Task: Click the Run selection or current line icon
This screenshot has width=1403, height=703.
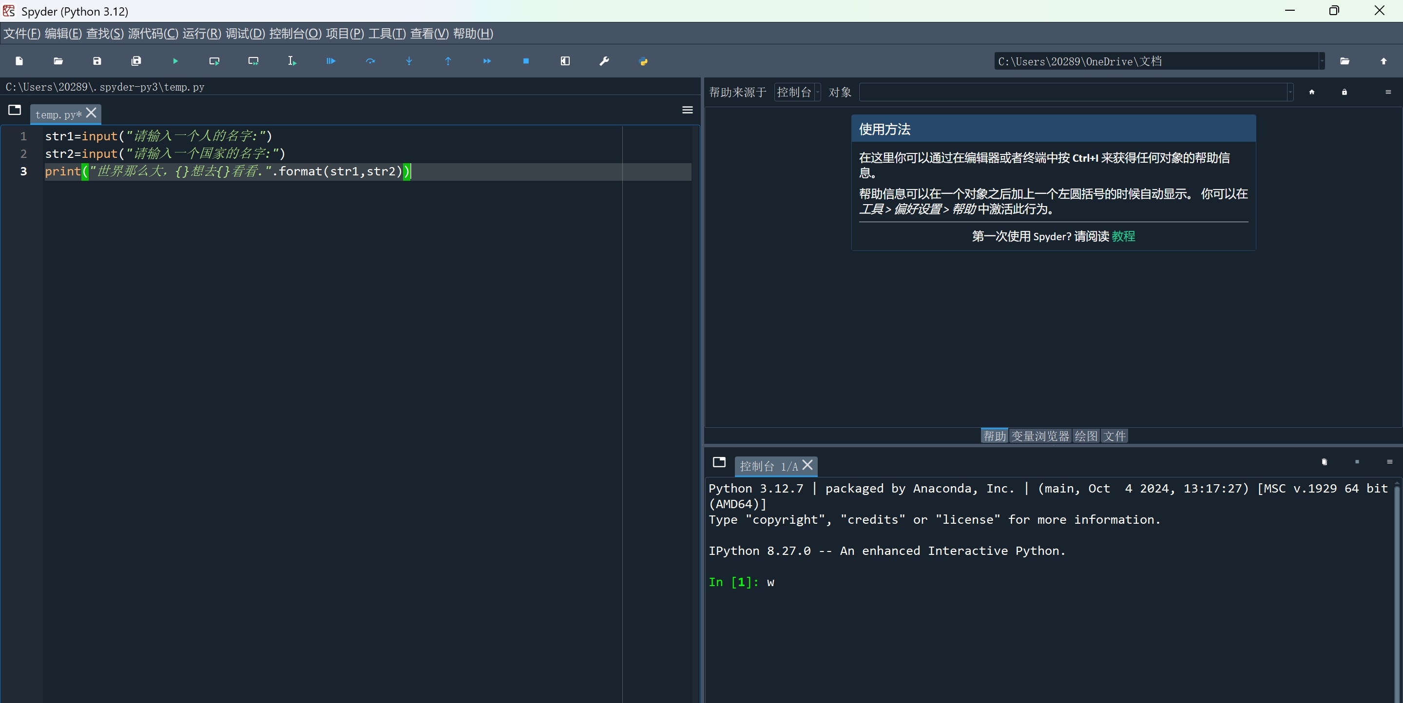Action: [x=292, y=61]
